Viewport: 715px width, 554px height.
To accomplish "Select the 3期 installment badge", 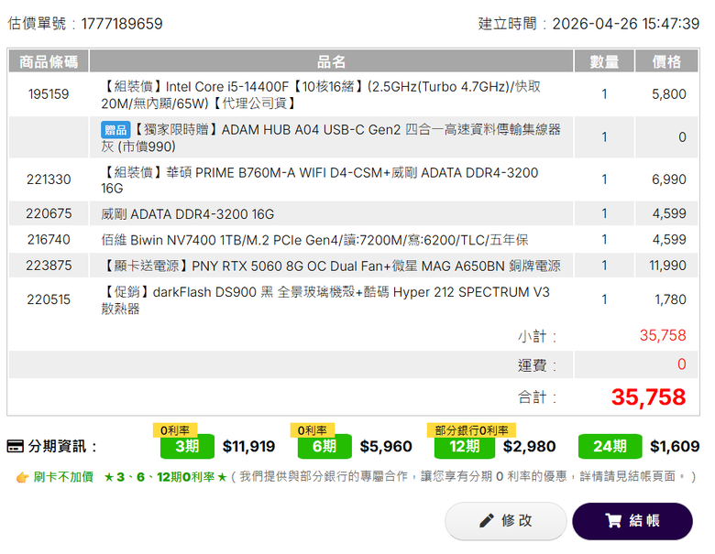I will pos(187,447).
